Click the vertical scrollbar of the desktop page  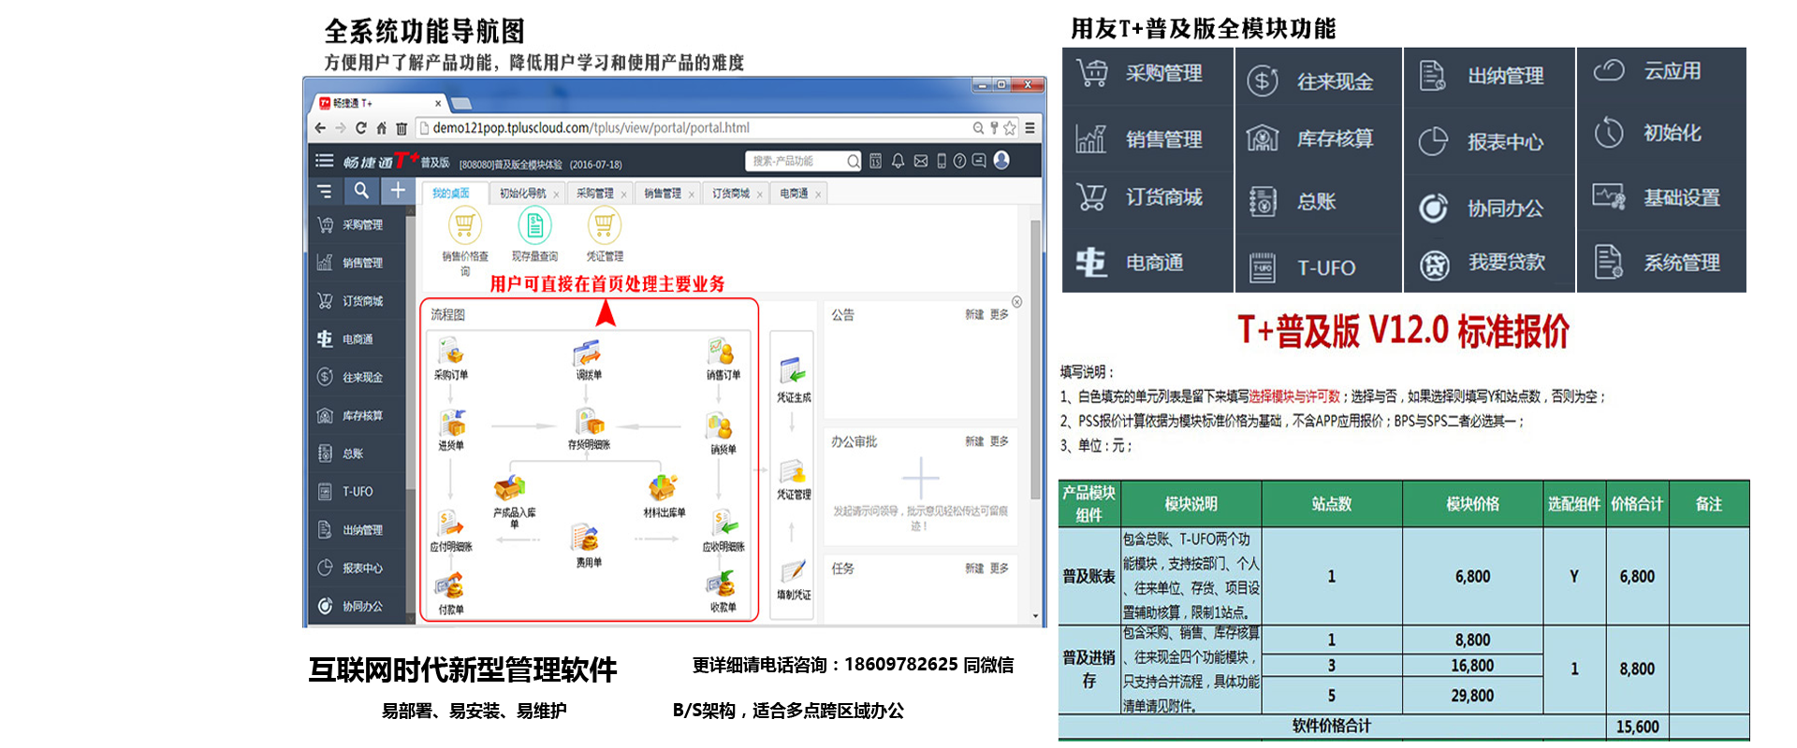(1035, 355)
